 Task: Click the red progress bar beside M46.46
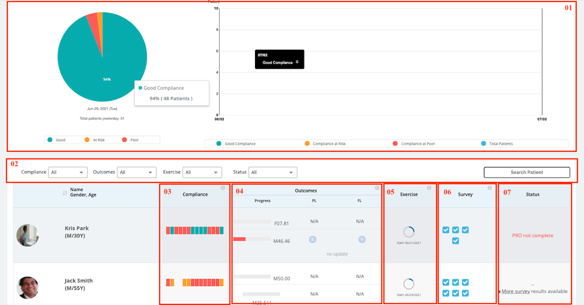click(239, 239)
